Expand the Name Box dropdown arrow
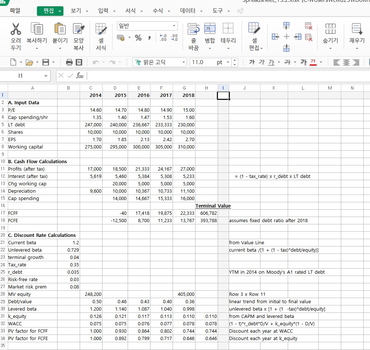Screen dimensions: 370x350 pyautogui.click(x=46, y=76)
